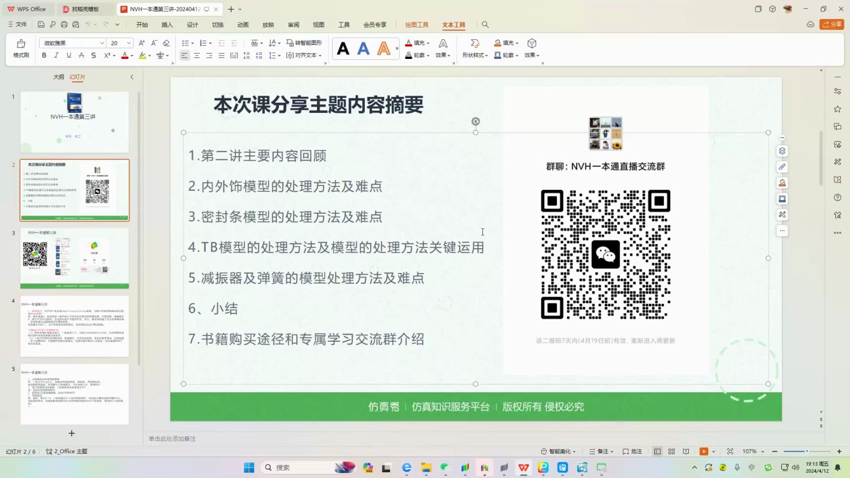
Task: Switch to normal view in status bar
Action: point(657,451)
